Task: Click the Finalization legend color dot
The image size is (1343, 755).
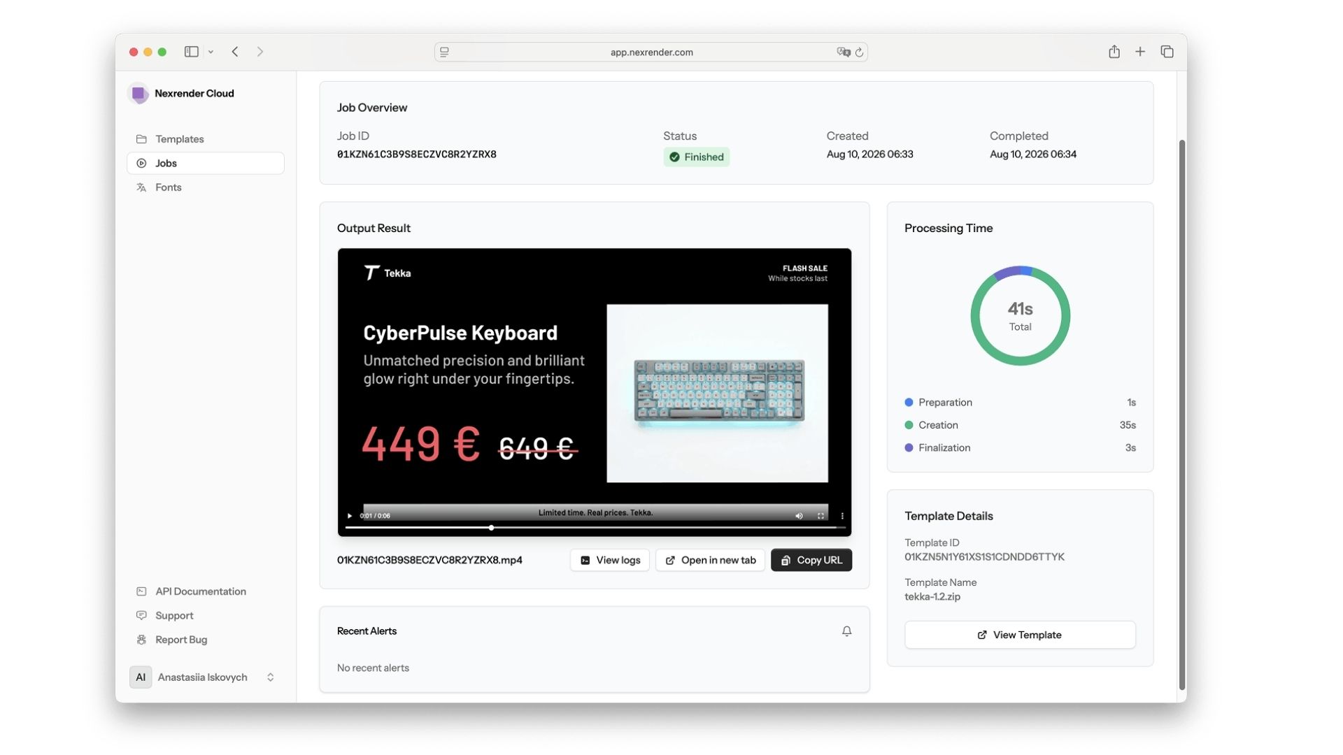Action: tap(909, 448)
